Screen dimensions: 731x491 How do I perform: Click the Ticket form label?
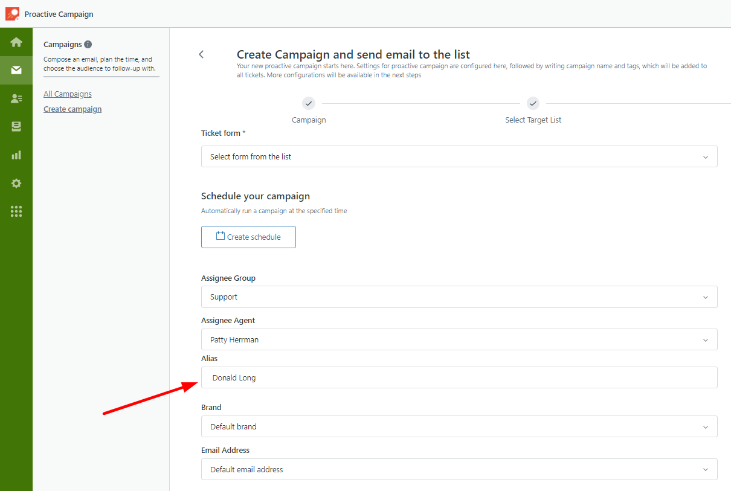224,133
